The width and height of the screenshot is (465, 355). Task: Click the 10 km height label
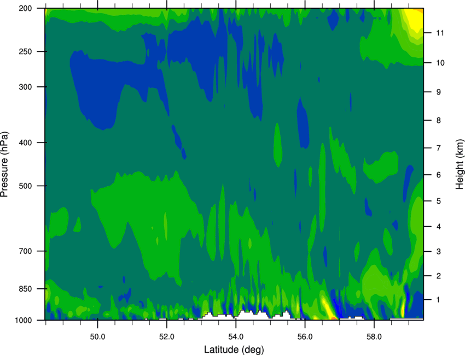pyautogui.click(x=440, y=63)
